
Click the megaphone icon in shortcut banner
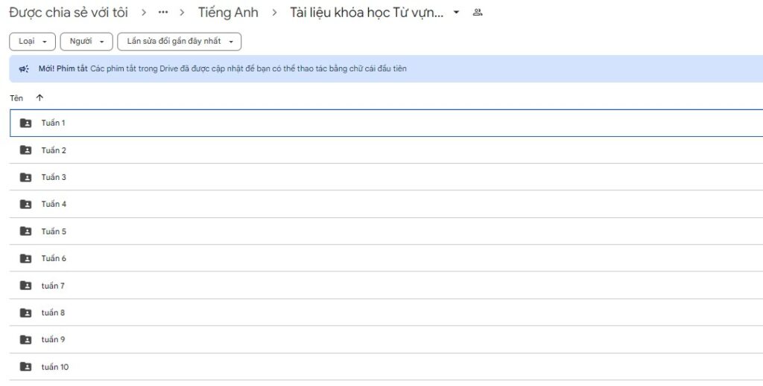click(24, 69)
